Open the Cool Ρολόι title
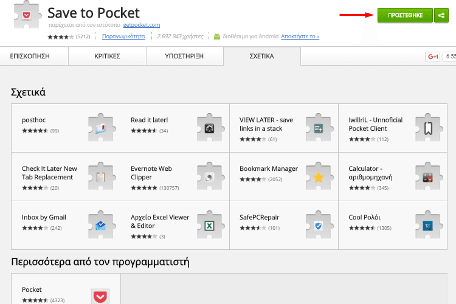The height and width of the screenshot is (304, 456). [364, 217]
